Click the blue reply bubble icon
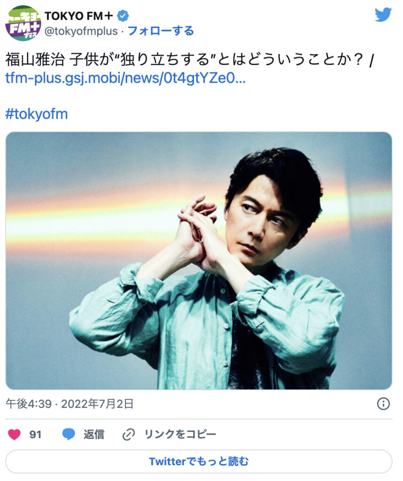Screen dimensions: 403x481 click(69, 434)
